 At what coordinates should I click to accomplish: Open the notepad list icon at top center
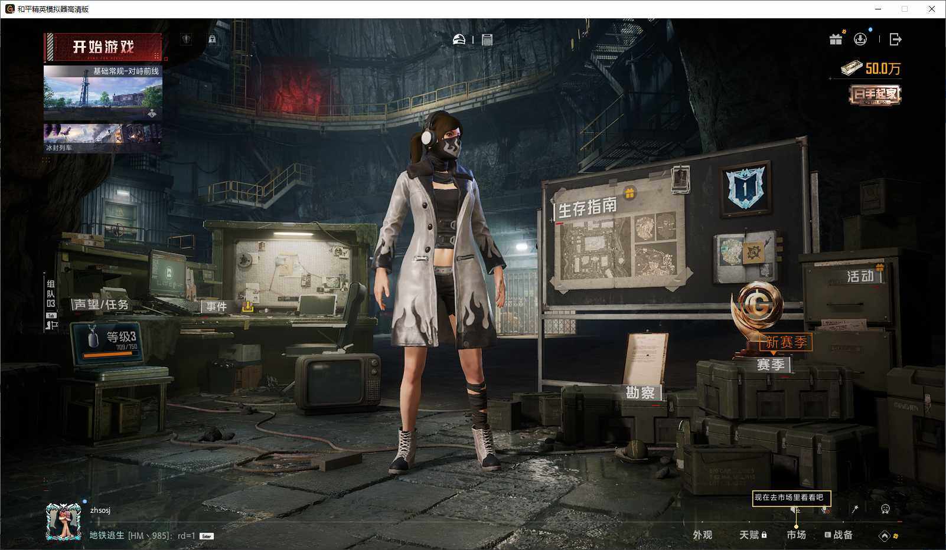point(487,40)
